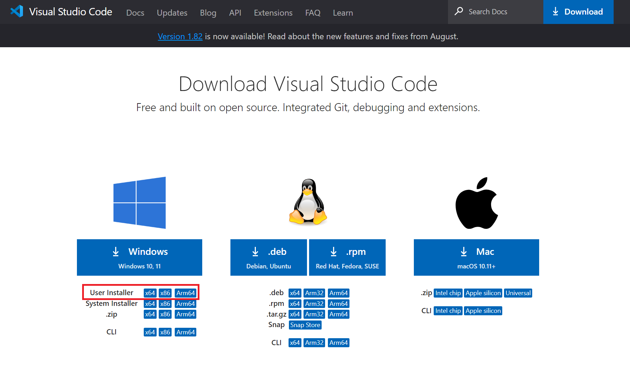Click the Windows logo image
The width and height of the screenshot is (630, 375).
click(140, 203)
